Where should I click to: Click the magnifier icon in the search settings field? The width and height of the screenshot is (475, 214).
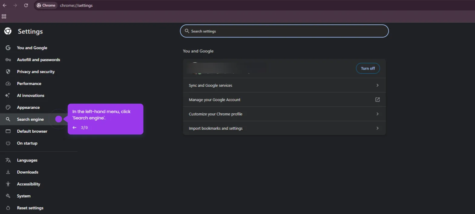pyautogui.click(x=187, y=31)
